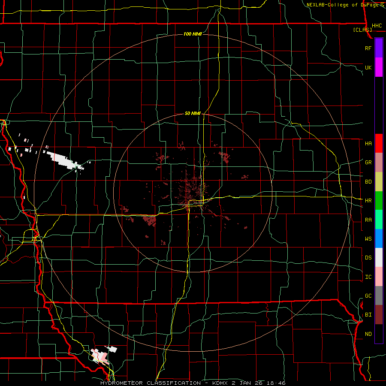Click the HA legend label
Viewport: 386px width, 386px height.
click(x=368, y=144)
